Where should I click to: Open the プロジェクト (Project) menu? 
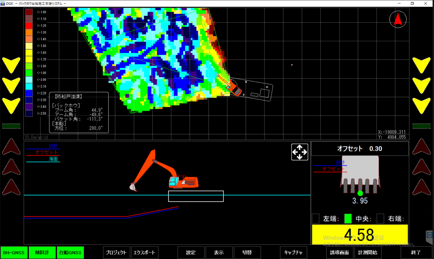coord(116,253)
